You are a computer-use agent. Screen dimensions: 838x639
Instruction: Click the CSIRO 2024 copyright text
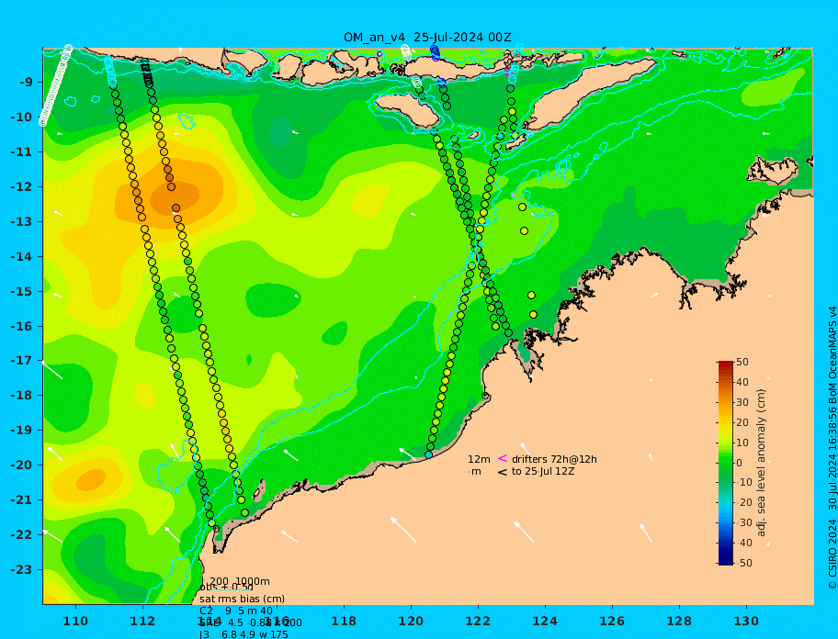pyautogui.click(x=832, y=448)
